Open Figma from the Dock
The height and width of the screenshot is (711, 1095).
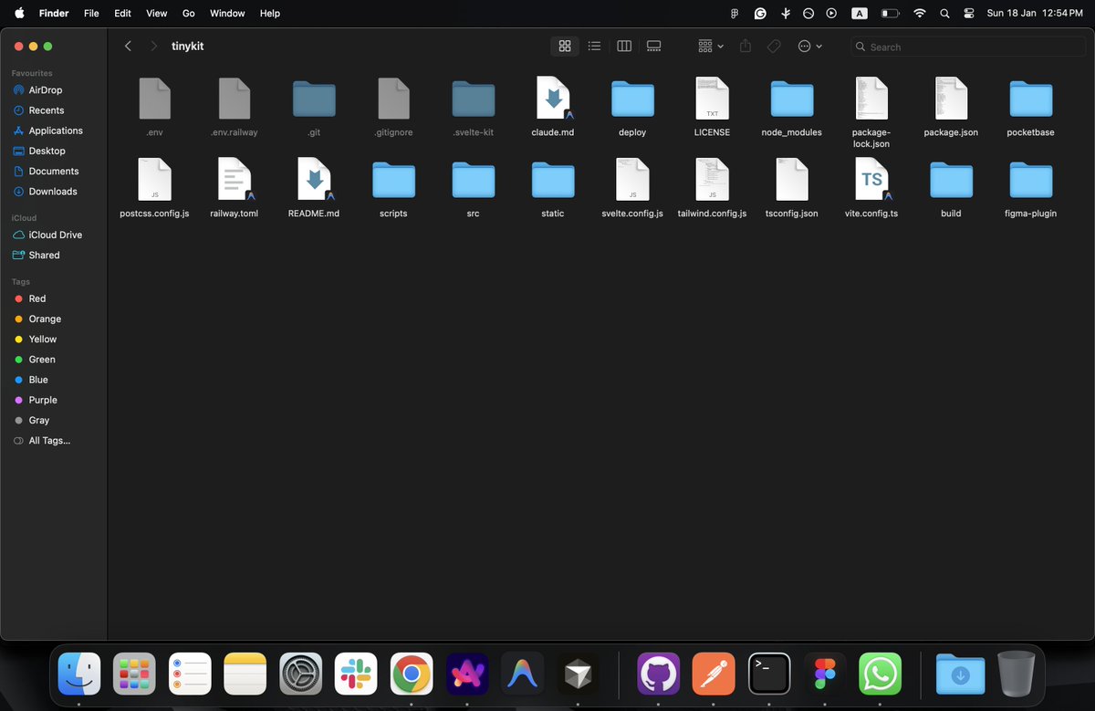click(x=825, y=674)
